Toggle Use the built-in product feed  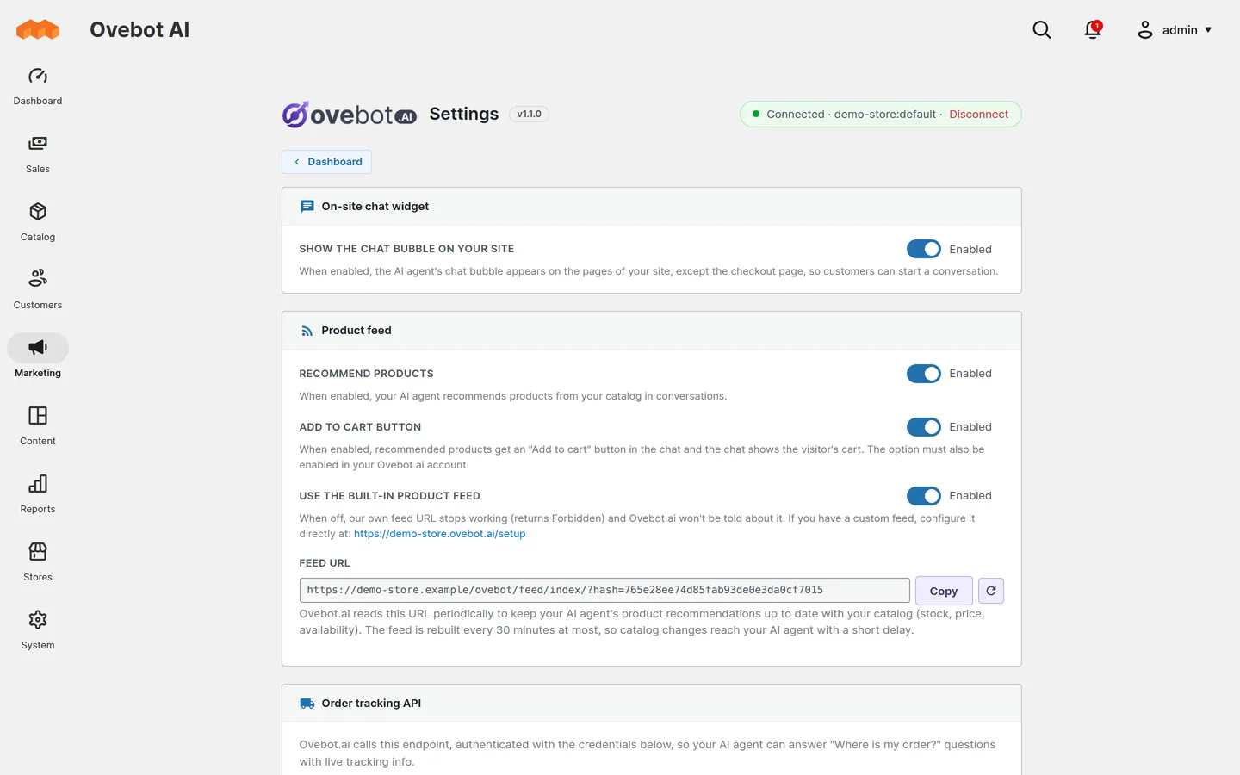coord(924,496)
